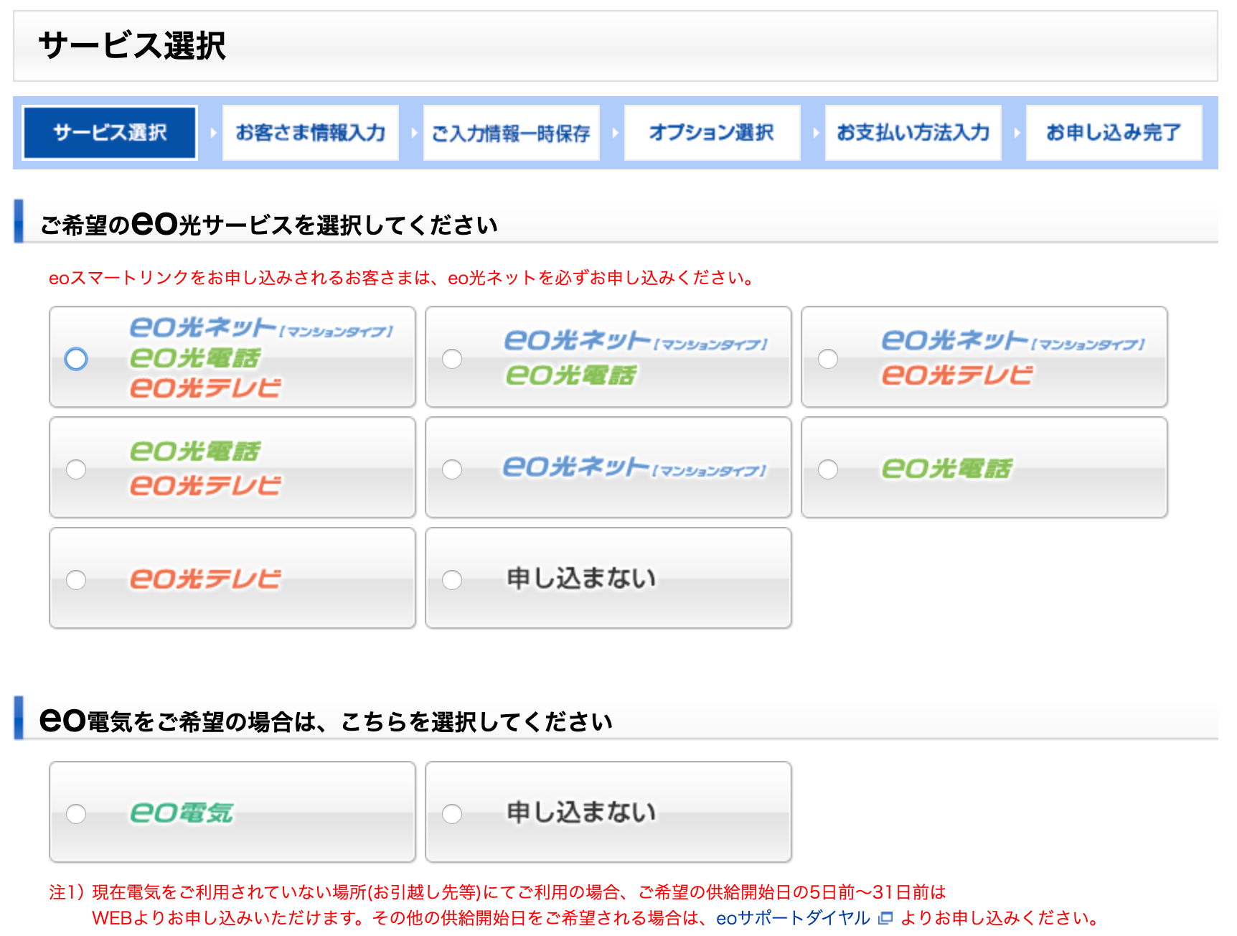This screenshot has height=936, width=1237.
Task: Click external-link icon next to eoサポートダイヤル
Action: [885, 918]
